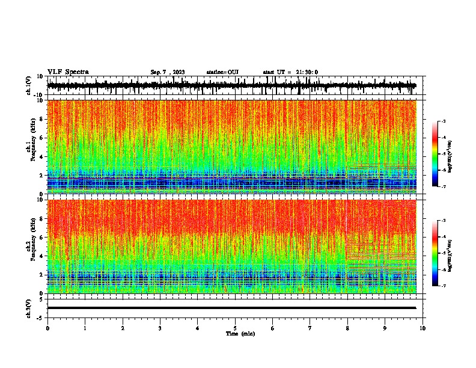
Task: Click time axis tick label "2"
Action: (123, 328)
